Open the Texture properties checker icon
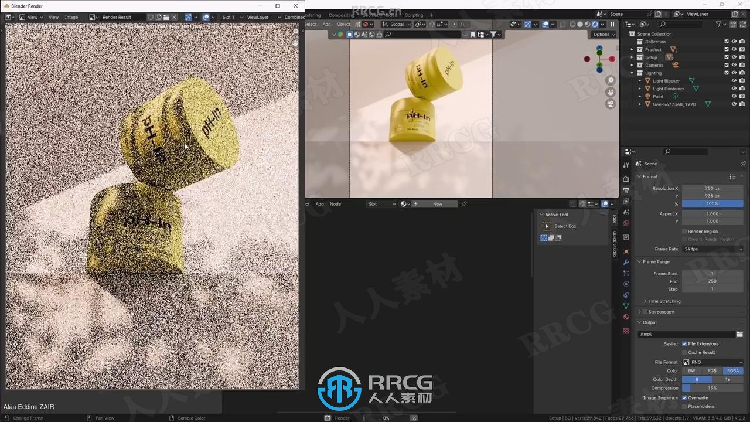This screenshot has height=422, width=750. coord(626,331)
